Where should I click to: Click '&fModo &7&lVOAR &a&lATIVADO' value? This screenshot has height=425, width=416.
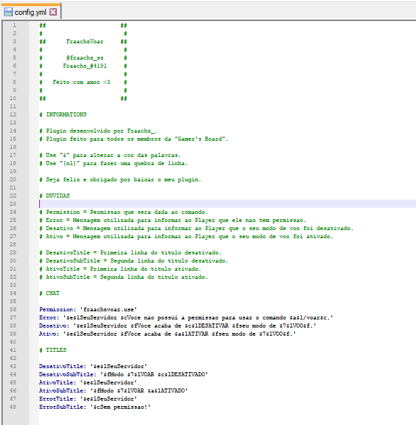click(139, 391)
